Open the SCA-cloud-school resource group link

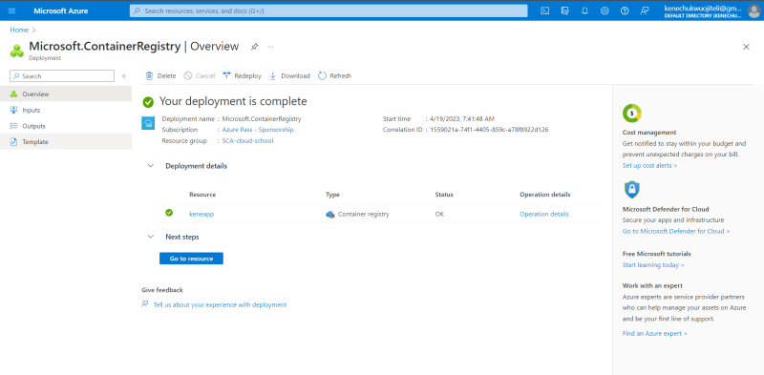(x=247, y=141)
